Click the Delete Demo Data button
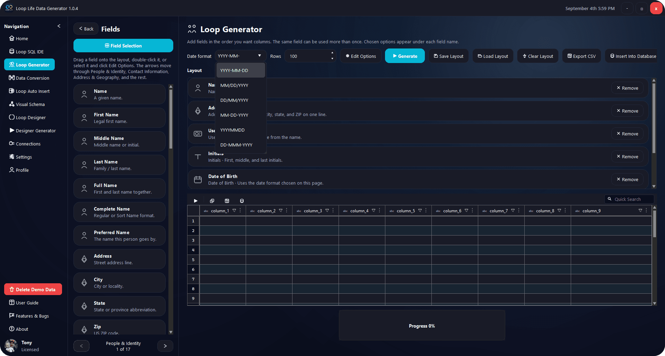 pyautogui.click(x=33, y=289)
